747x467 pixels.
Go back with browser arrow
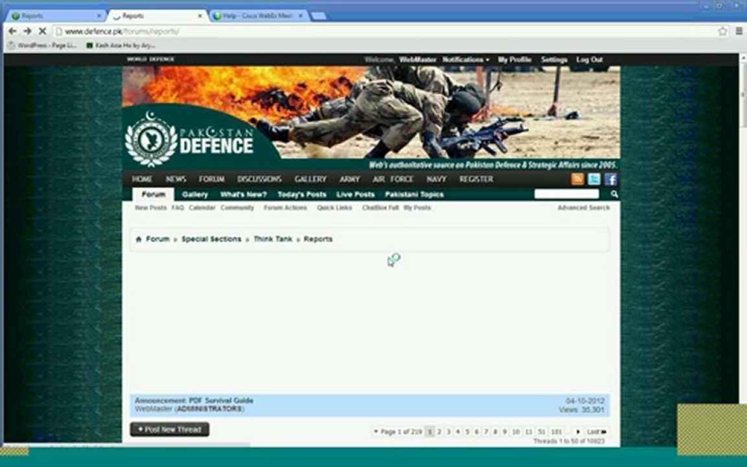point(12,31)
